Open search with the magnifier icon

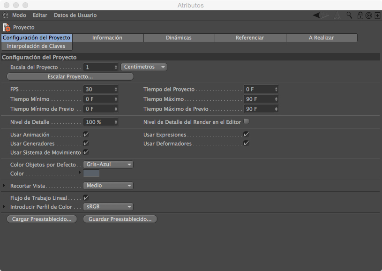point(349,15)
